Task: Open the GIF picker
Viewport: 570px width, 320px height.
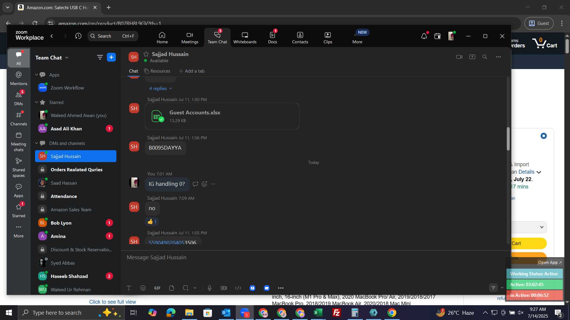Action: point(157,288)
